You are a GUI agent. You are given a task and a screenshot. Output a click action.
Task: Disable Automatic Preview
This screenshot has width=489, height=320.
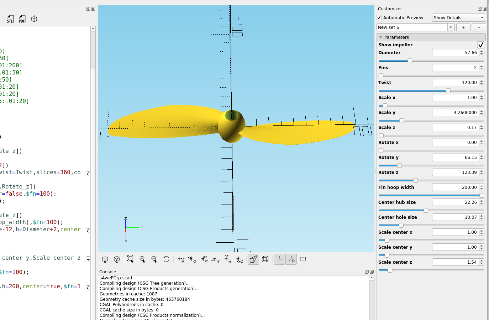(x=379, y=17)
